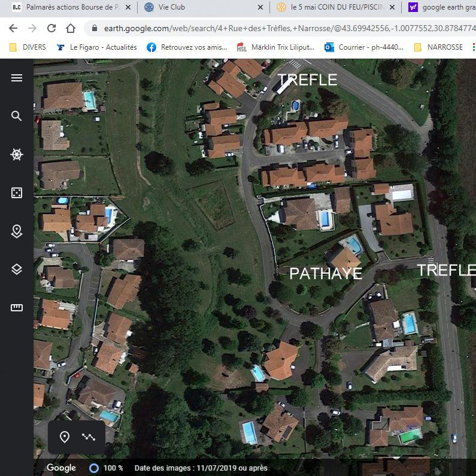The image size is (476, 476).
Task: Open the Map Style layers icon
Action: coord(17,269)
